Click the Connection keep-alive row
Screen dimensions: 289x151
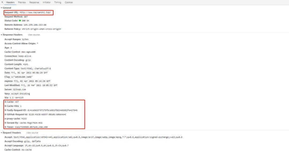[x=18, y=56]
